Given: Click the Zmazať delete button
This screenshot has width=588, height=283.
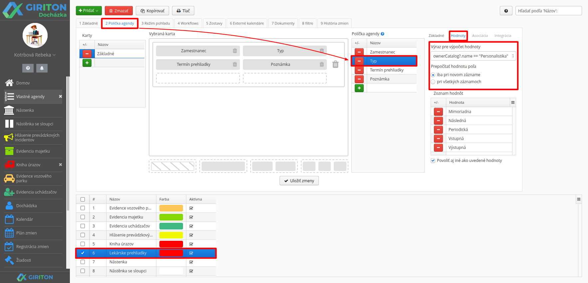Looking at the screenshot, I should 119,11.
